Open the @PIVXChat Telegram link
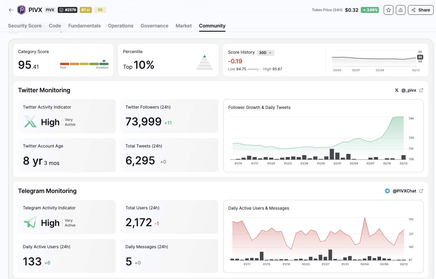 404,191
